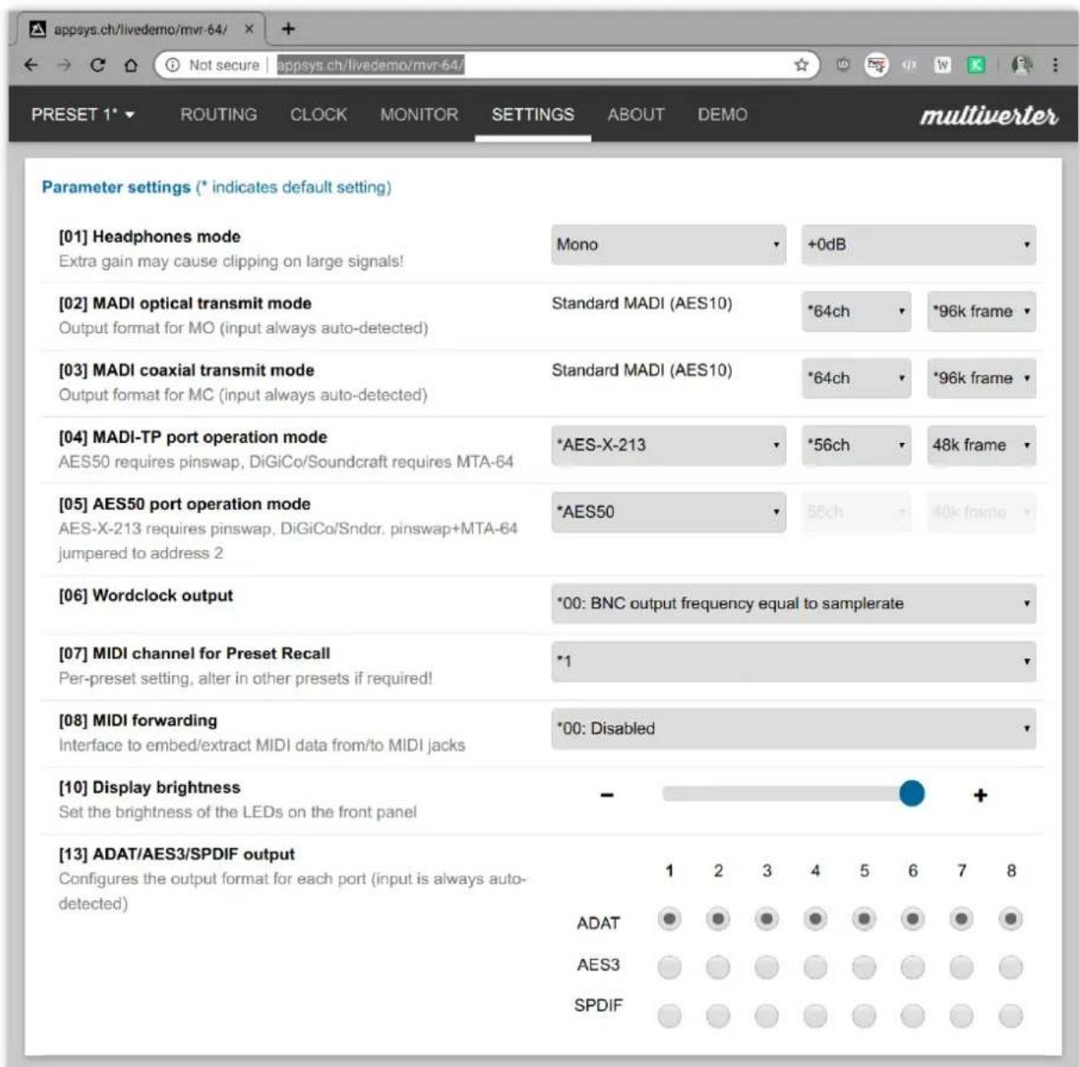Image resolution: width=1080 pixels, height=1067 pixels.
Task: Click '[01] Headphones mode' label
Action: 149,237
